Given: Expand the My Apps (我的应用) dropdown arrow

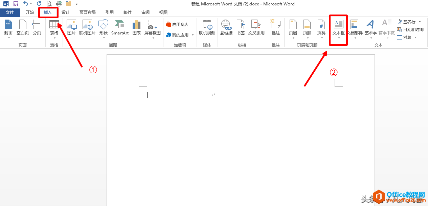Looking at the screenshot, I should coord(193,35).
